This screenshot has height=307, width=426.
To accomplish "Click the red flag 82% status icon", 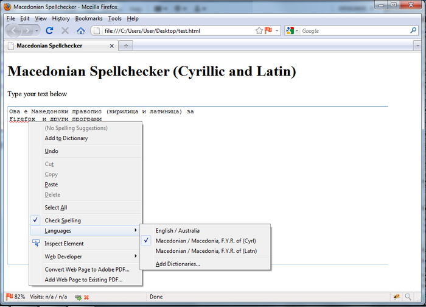I will (x=10, y=297).
